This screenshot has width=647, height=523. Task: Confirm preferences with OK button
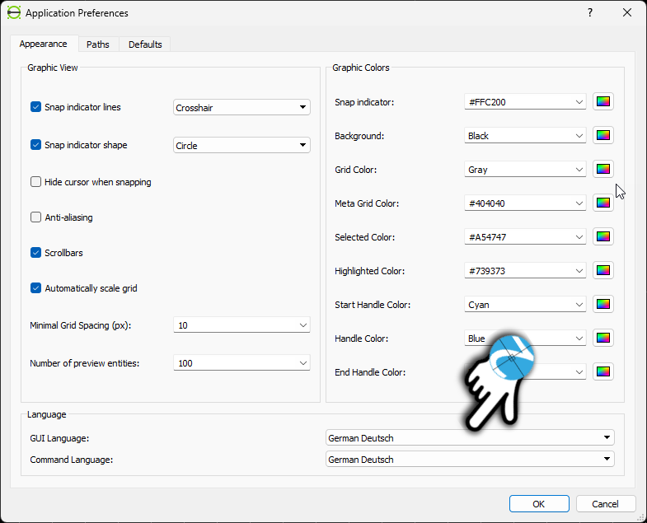click(539, 504)
